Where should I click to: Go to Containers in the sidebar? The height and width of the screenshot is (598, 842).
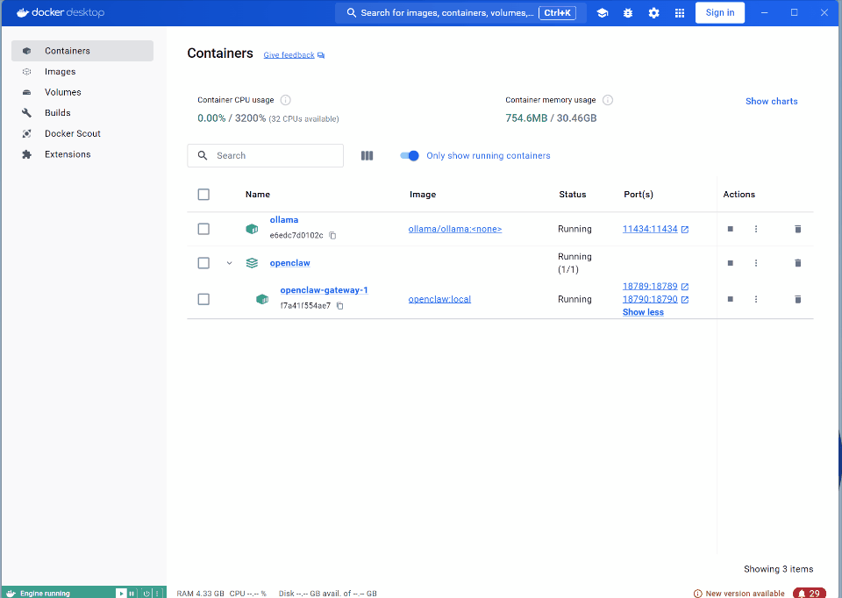coord(82,51)
